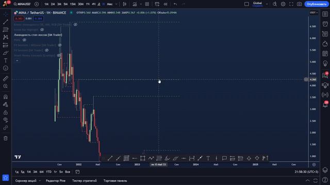Select Ликвидность стоп-лоссов [SM Trader] indicator
The image size is (330, 185).
click(38, 35)
